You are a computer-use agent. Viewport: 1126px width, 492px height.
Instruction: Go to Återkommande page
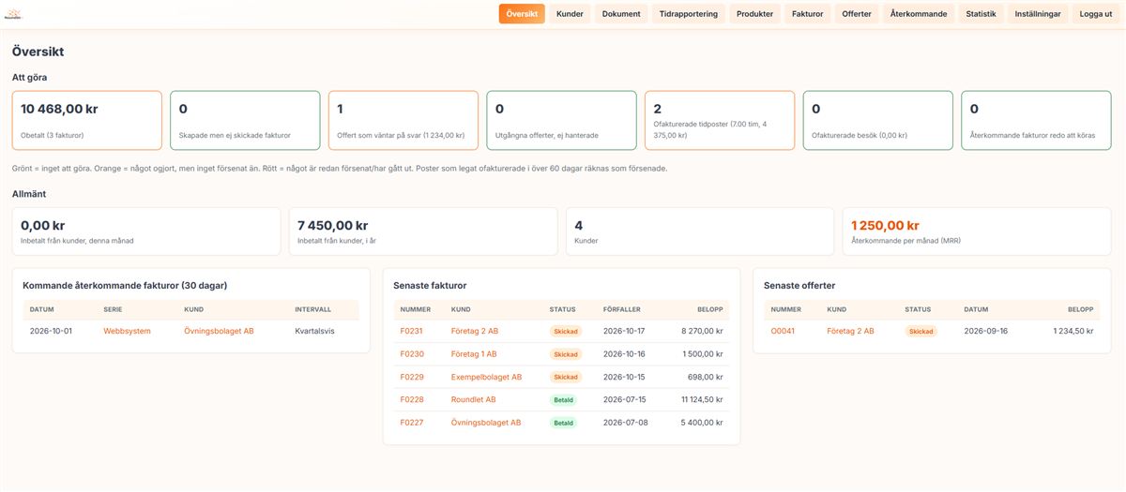(x=919, y=14)
